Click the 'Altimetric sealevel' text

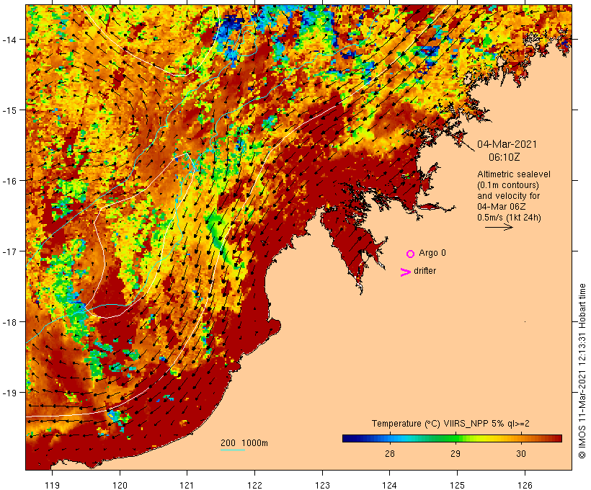[x=514, y=174]
